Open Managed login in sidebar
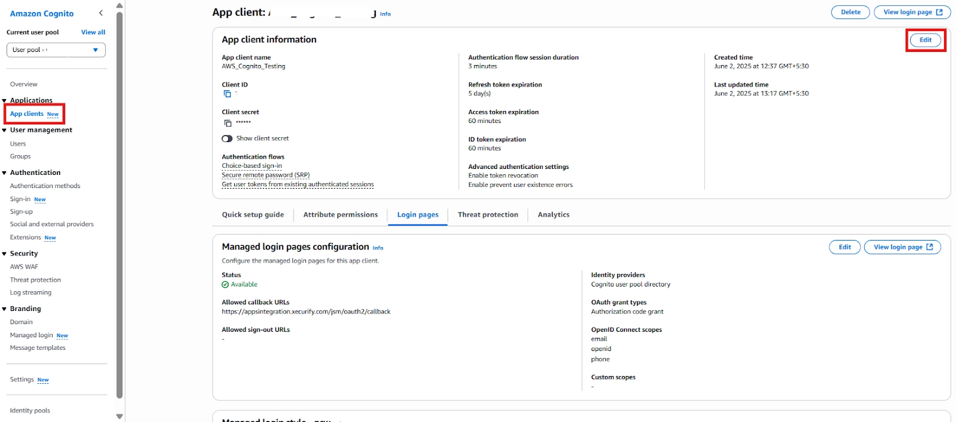The image size is (956, 422). coord(32,335)
